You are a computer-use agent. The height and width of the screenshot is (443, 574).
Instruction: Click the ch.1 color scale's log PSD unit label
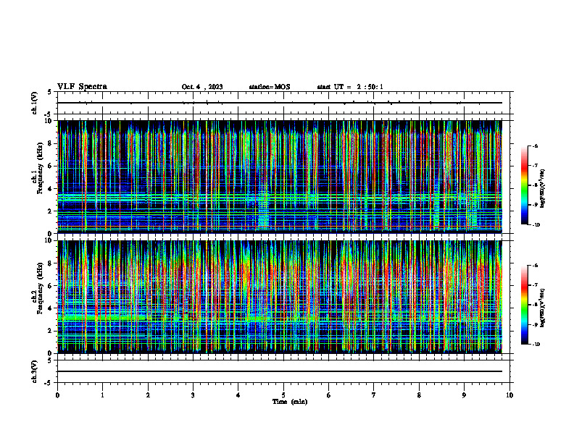coord(543,189)
